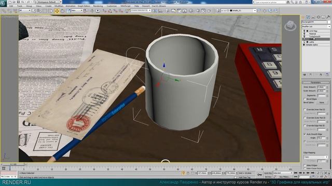The image size is (332, 186).
Task: Open the reference coordinate system View dropdown
Action: (x=77, y=10)
